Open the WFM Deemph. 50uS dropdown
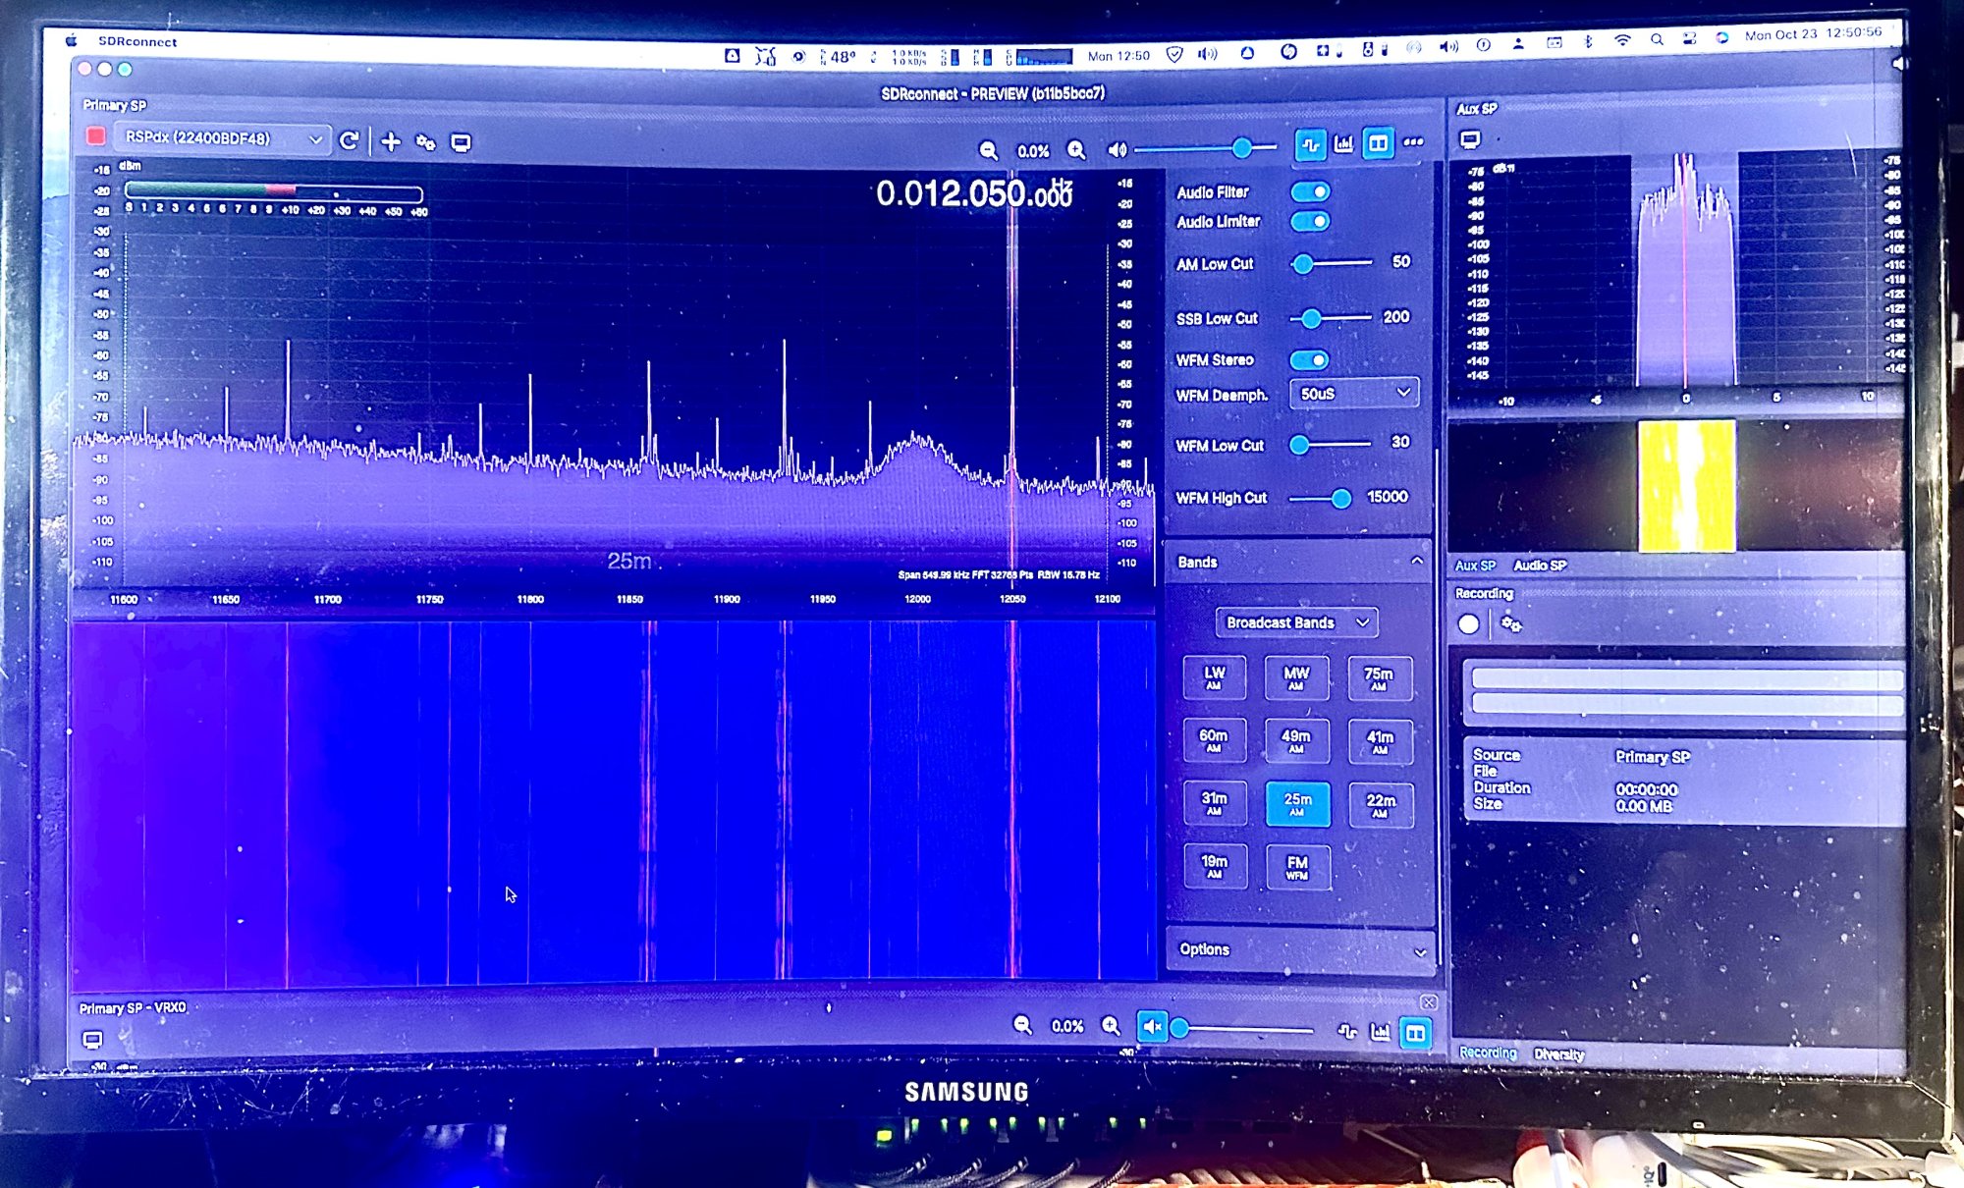 1353,394
